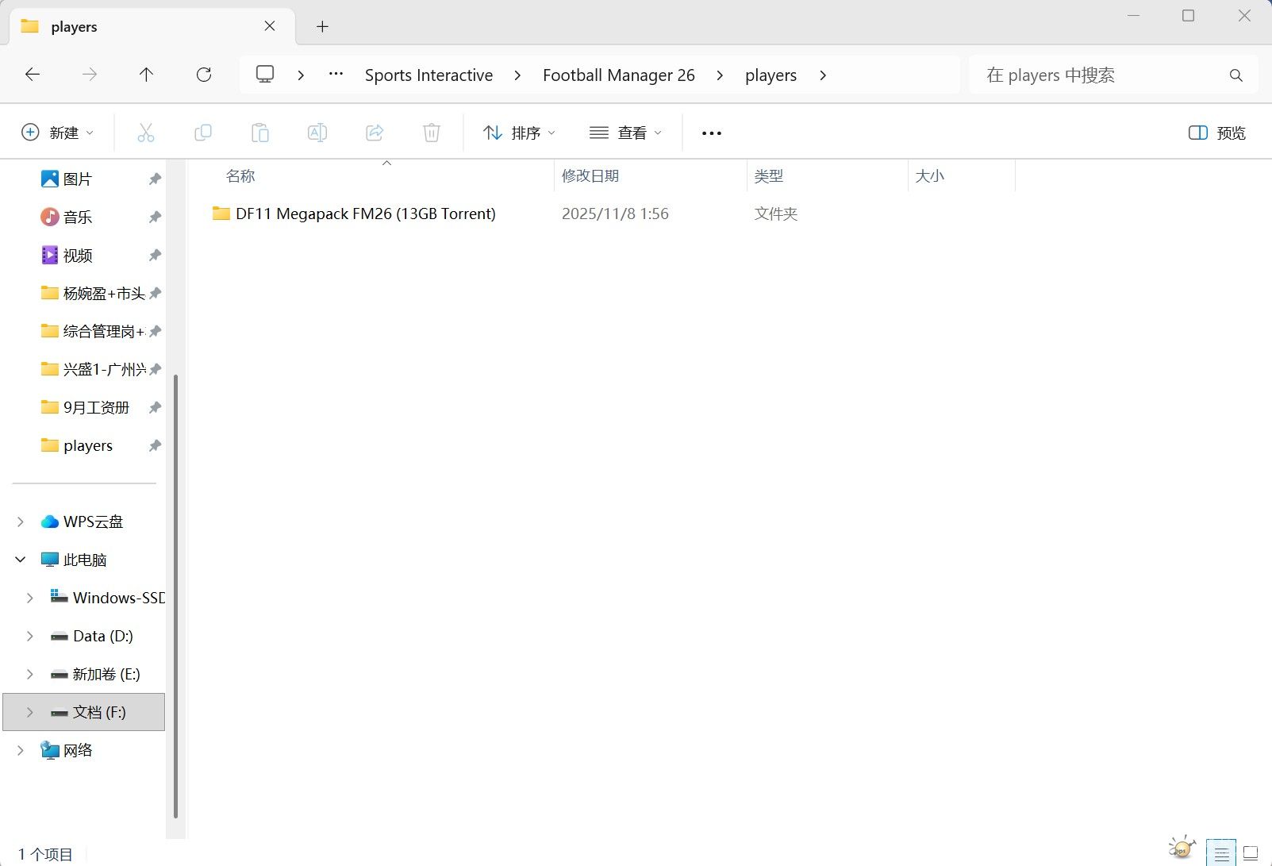
Task: Open the 排序 sort dropdown
Action: pos(519,133)
